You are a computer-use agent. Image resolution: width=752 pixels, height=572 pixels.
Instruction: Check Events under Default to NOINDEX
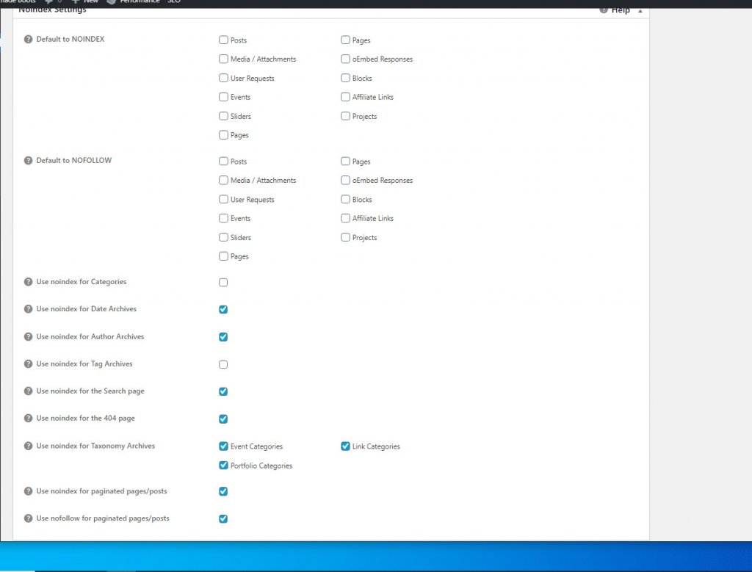[223, 97]
